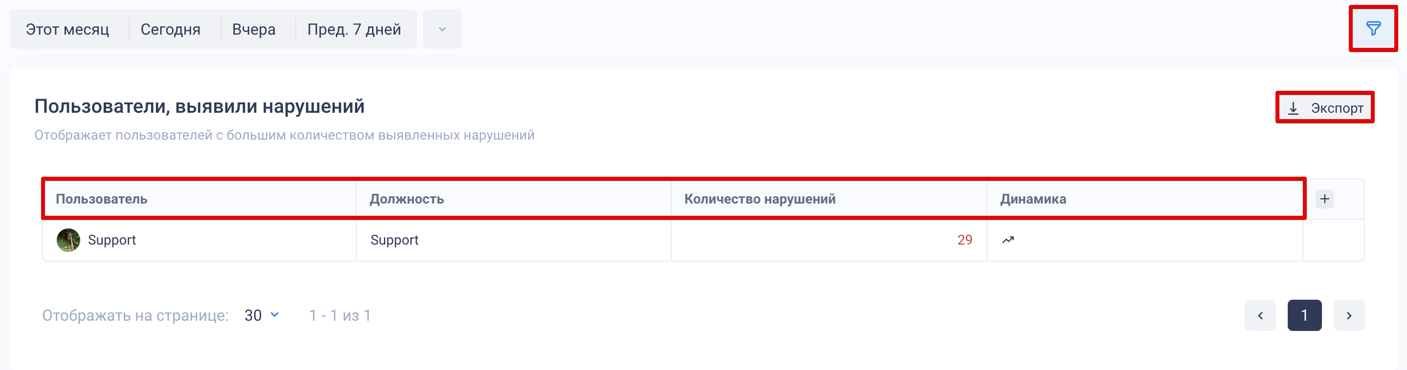
Task: Add a column with the plus icon
Action: [1324, 199]
